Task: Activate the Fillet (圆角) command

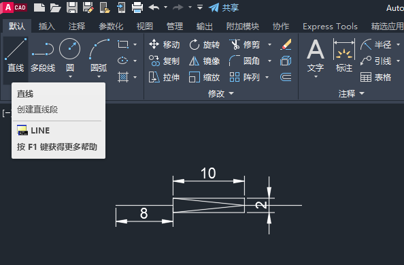Action: [245, 61]
